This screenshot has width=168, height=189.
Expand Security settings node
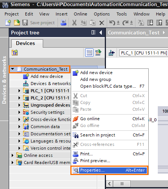click(19, 112)
